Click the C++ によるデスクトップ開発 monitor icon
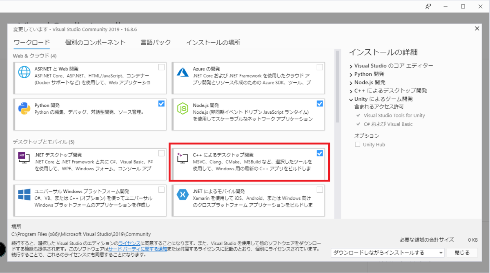The width and height of the screenshot is (490, 273). [x=183, y=159]
